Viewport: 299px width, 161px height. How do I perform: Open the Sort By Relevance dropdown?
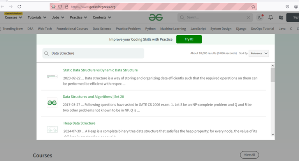(259, 54)
